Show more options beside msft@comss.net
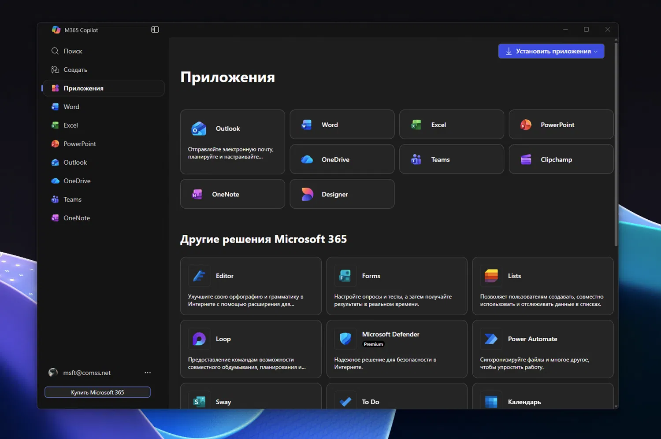The image size is (661, 439). pos(148,373)
